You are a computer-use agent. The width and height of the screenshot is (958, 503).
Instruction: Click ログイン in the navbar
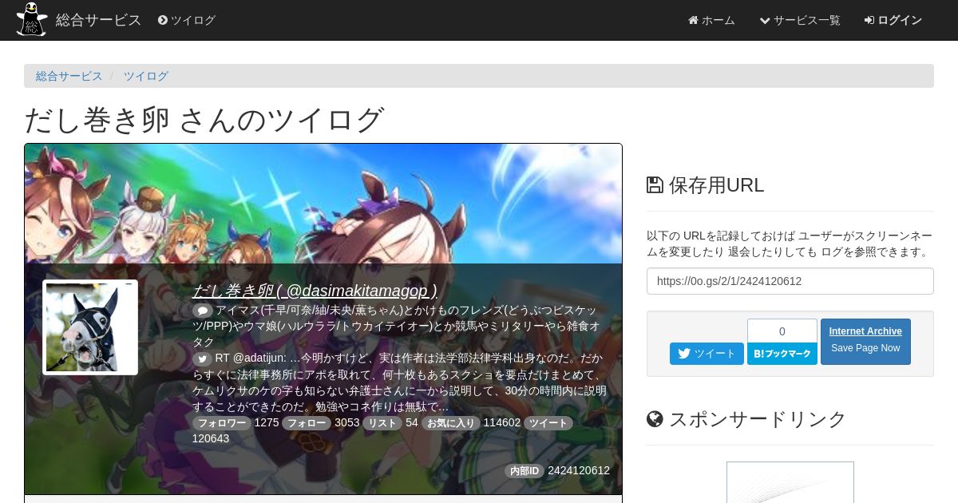click(893, 20)
